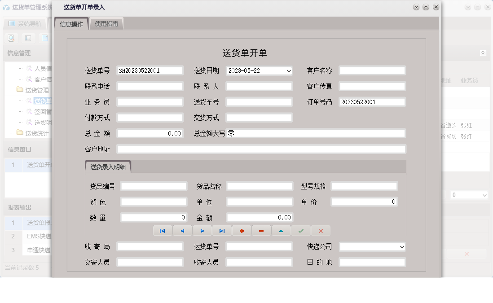The height and width of the screenshot is (303, 493).
Task: Step back one record with left arrow icon
Action: pyautogui.click(x=182, y=230)
